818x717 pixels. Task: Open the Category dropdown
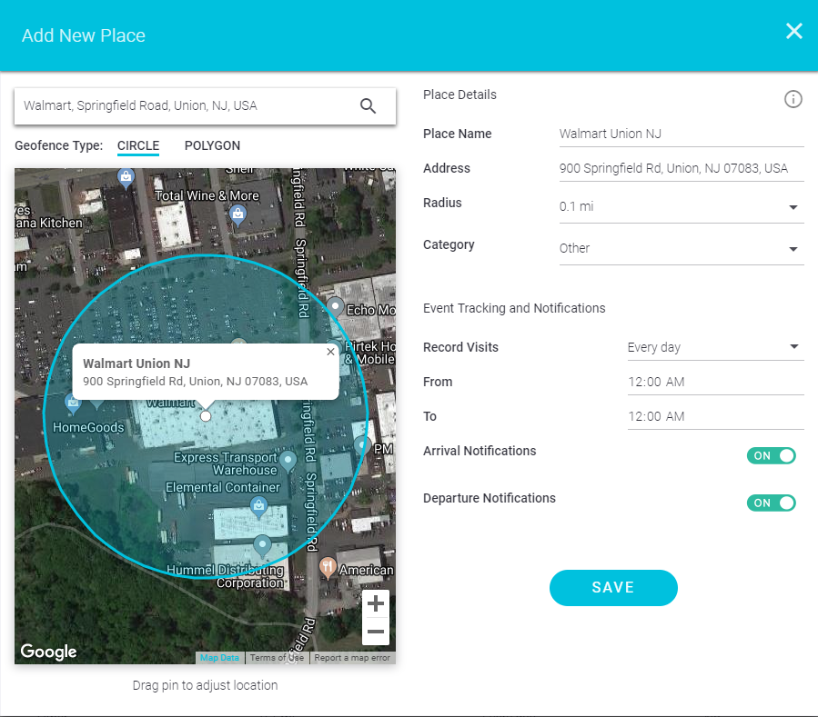[682, 249]
